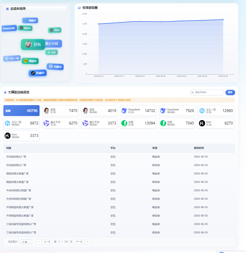Screen dimensions: 246x253
Task: Click the 全域AI矩阵 header icon
Action: (x=7, y=9)
